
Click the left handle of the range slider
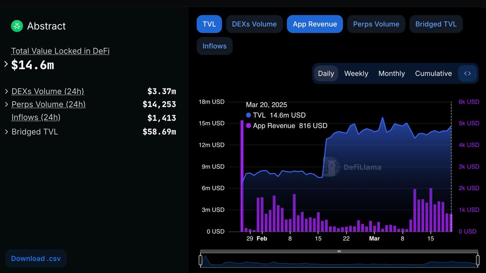pyautogui.click(x=200, y=260)
